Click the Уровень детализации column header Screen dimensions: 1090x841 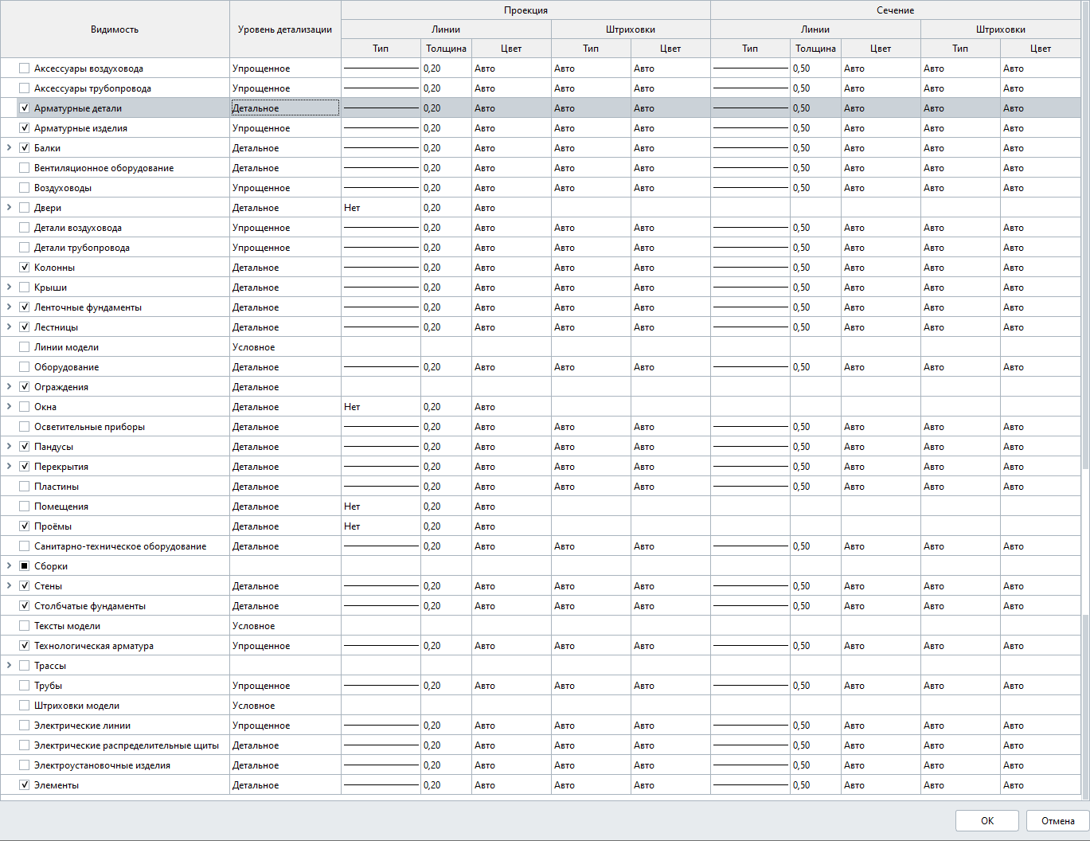[285, 29]
